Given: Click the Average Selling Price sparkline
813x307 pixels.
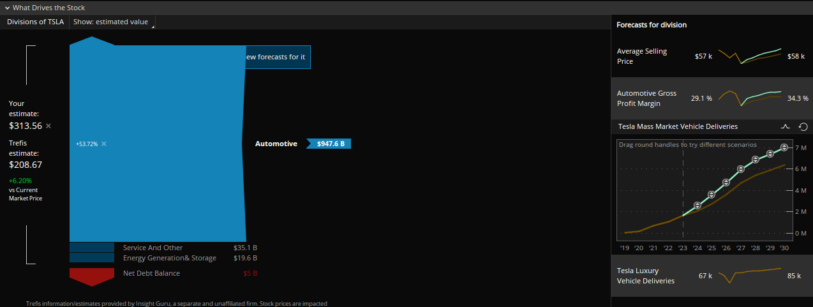Looking at the screenshot, I should [x=750, y=56].
